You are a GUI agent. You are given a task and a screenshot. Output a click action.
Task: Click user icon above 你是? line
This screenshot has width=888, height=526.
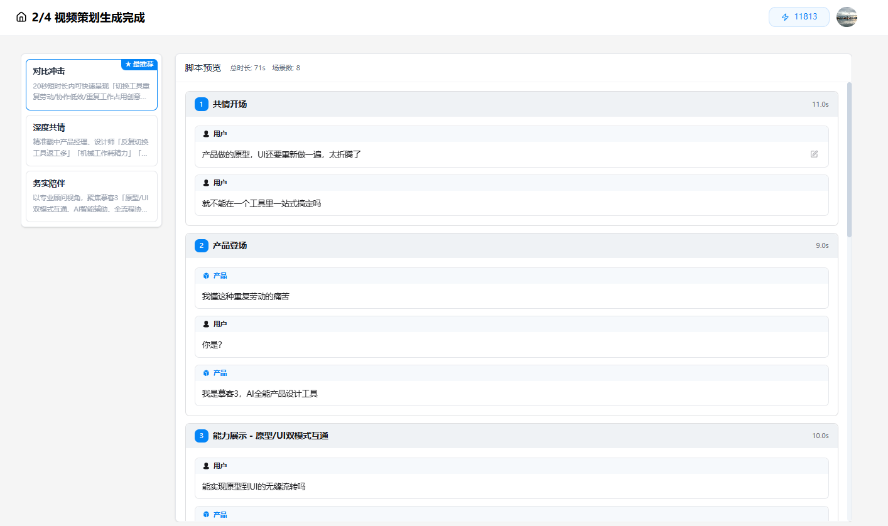coord(206,324)
